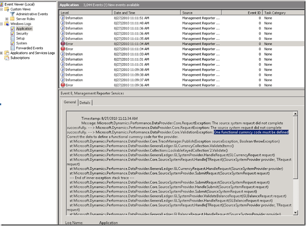Click the date 8/27/2010 11:11:35 AM cell
This screenshot has width=306, height=226.
(131, 39)
